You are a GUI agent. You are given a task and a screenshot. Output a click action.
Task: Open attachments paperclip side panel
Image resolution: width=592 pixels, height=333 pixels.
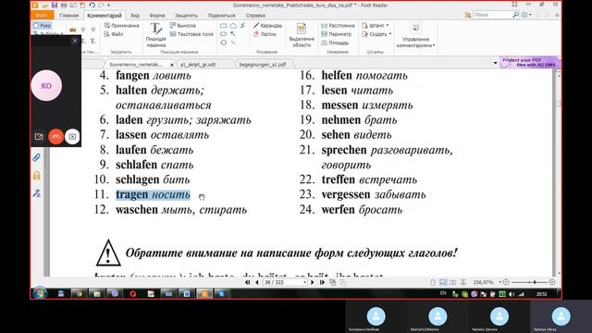click(x=37, y=157)
